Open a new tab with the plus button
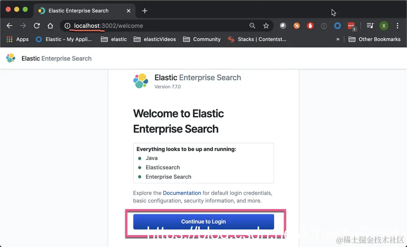Viewport: 407px width, 247px height. pos(145,11)
